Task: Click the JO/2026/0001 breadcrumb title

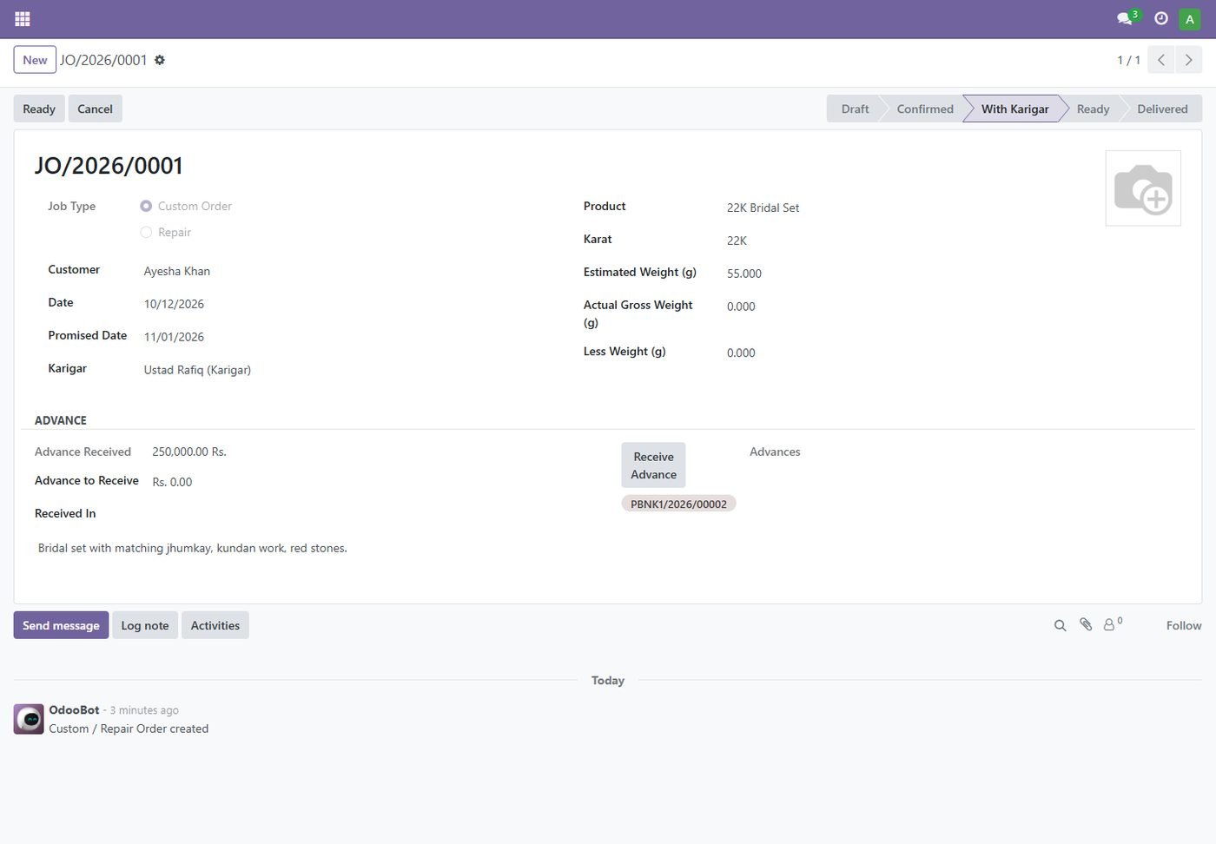Action: coord(103,60)
